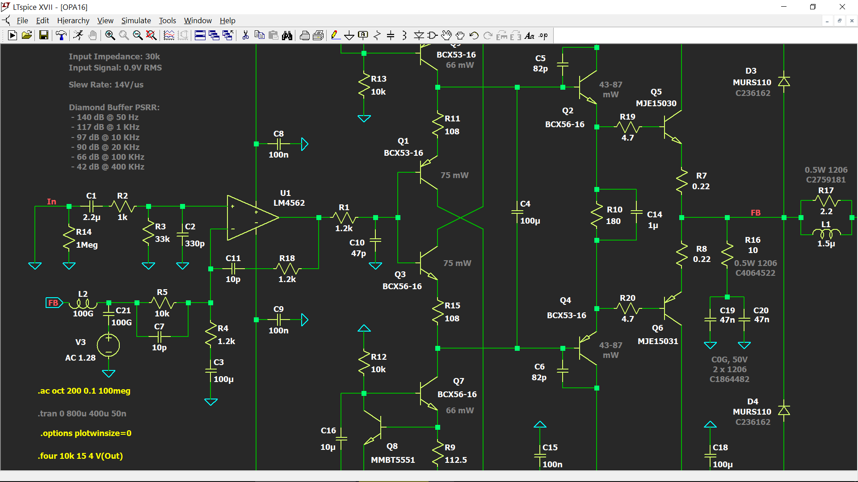Place net label icon
Screen dimensions: 858x482
coord(363,35)
